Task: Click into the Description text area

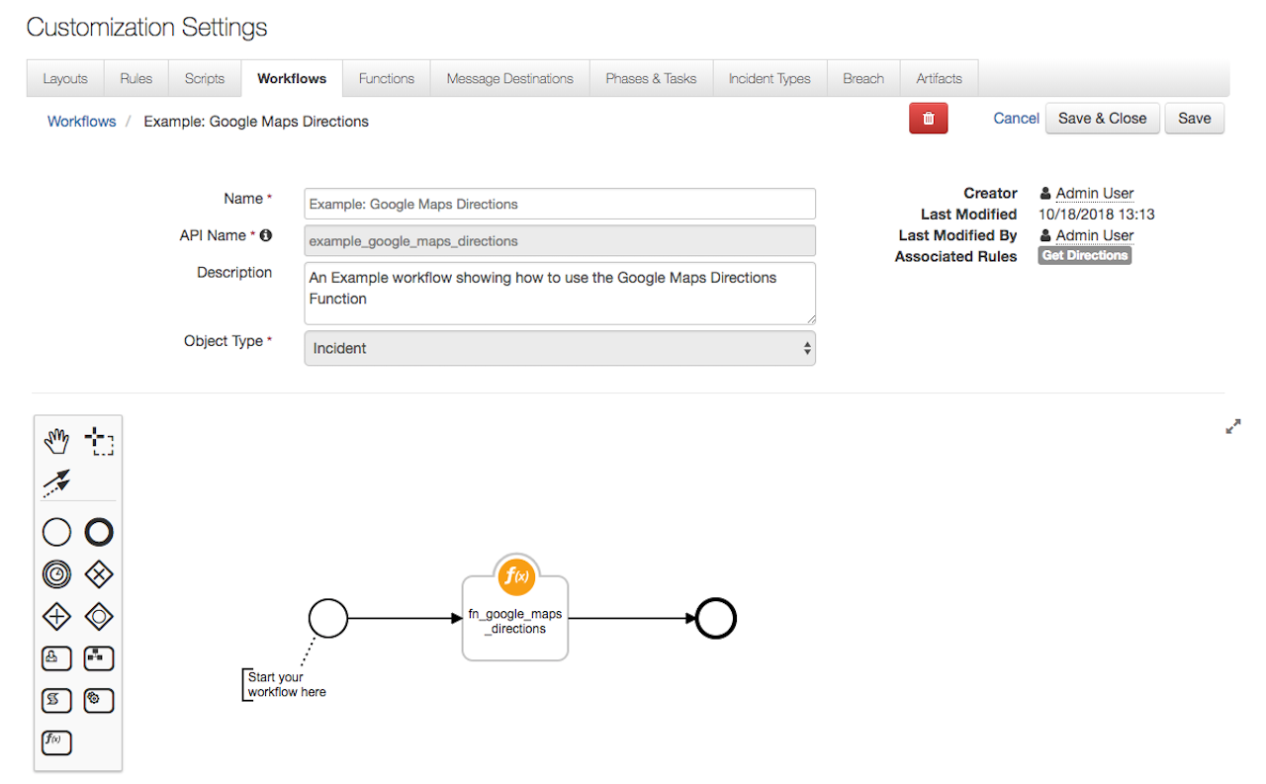Action: (x=560, y=293)
